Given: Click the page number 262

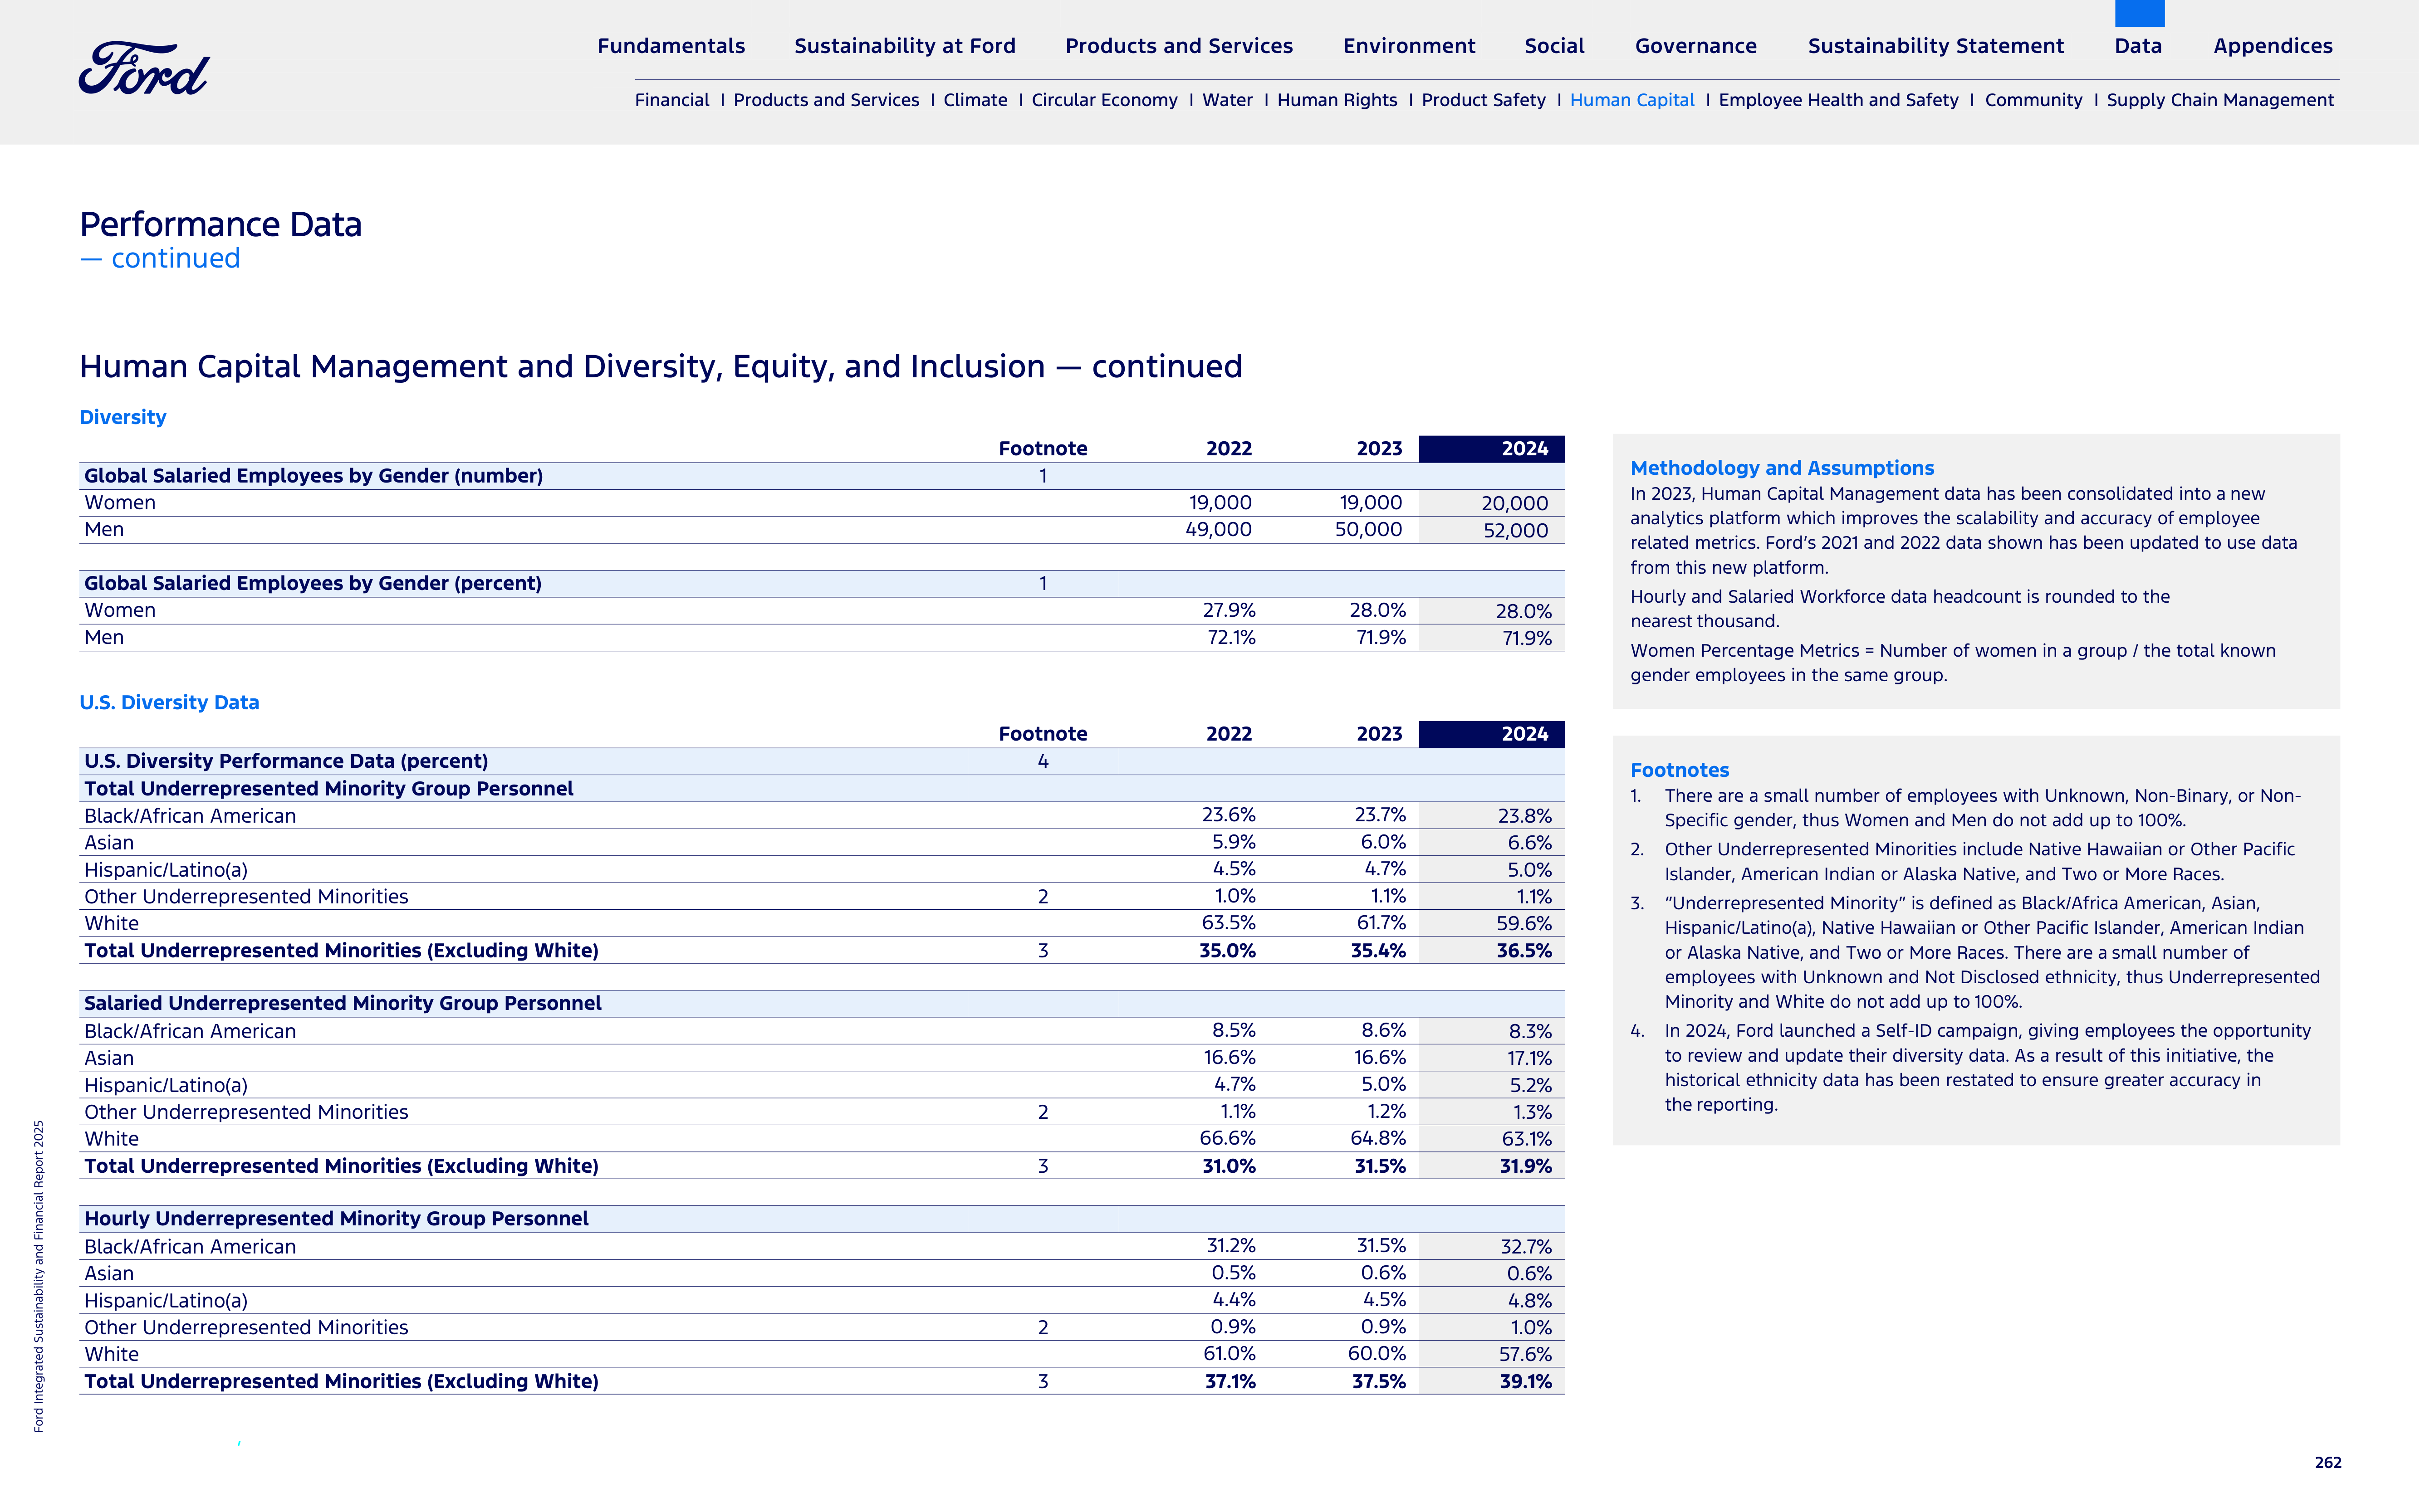Looking at the screenshot, I should click(x=2328, y=1463).
